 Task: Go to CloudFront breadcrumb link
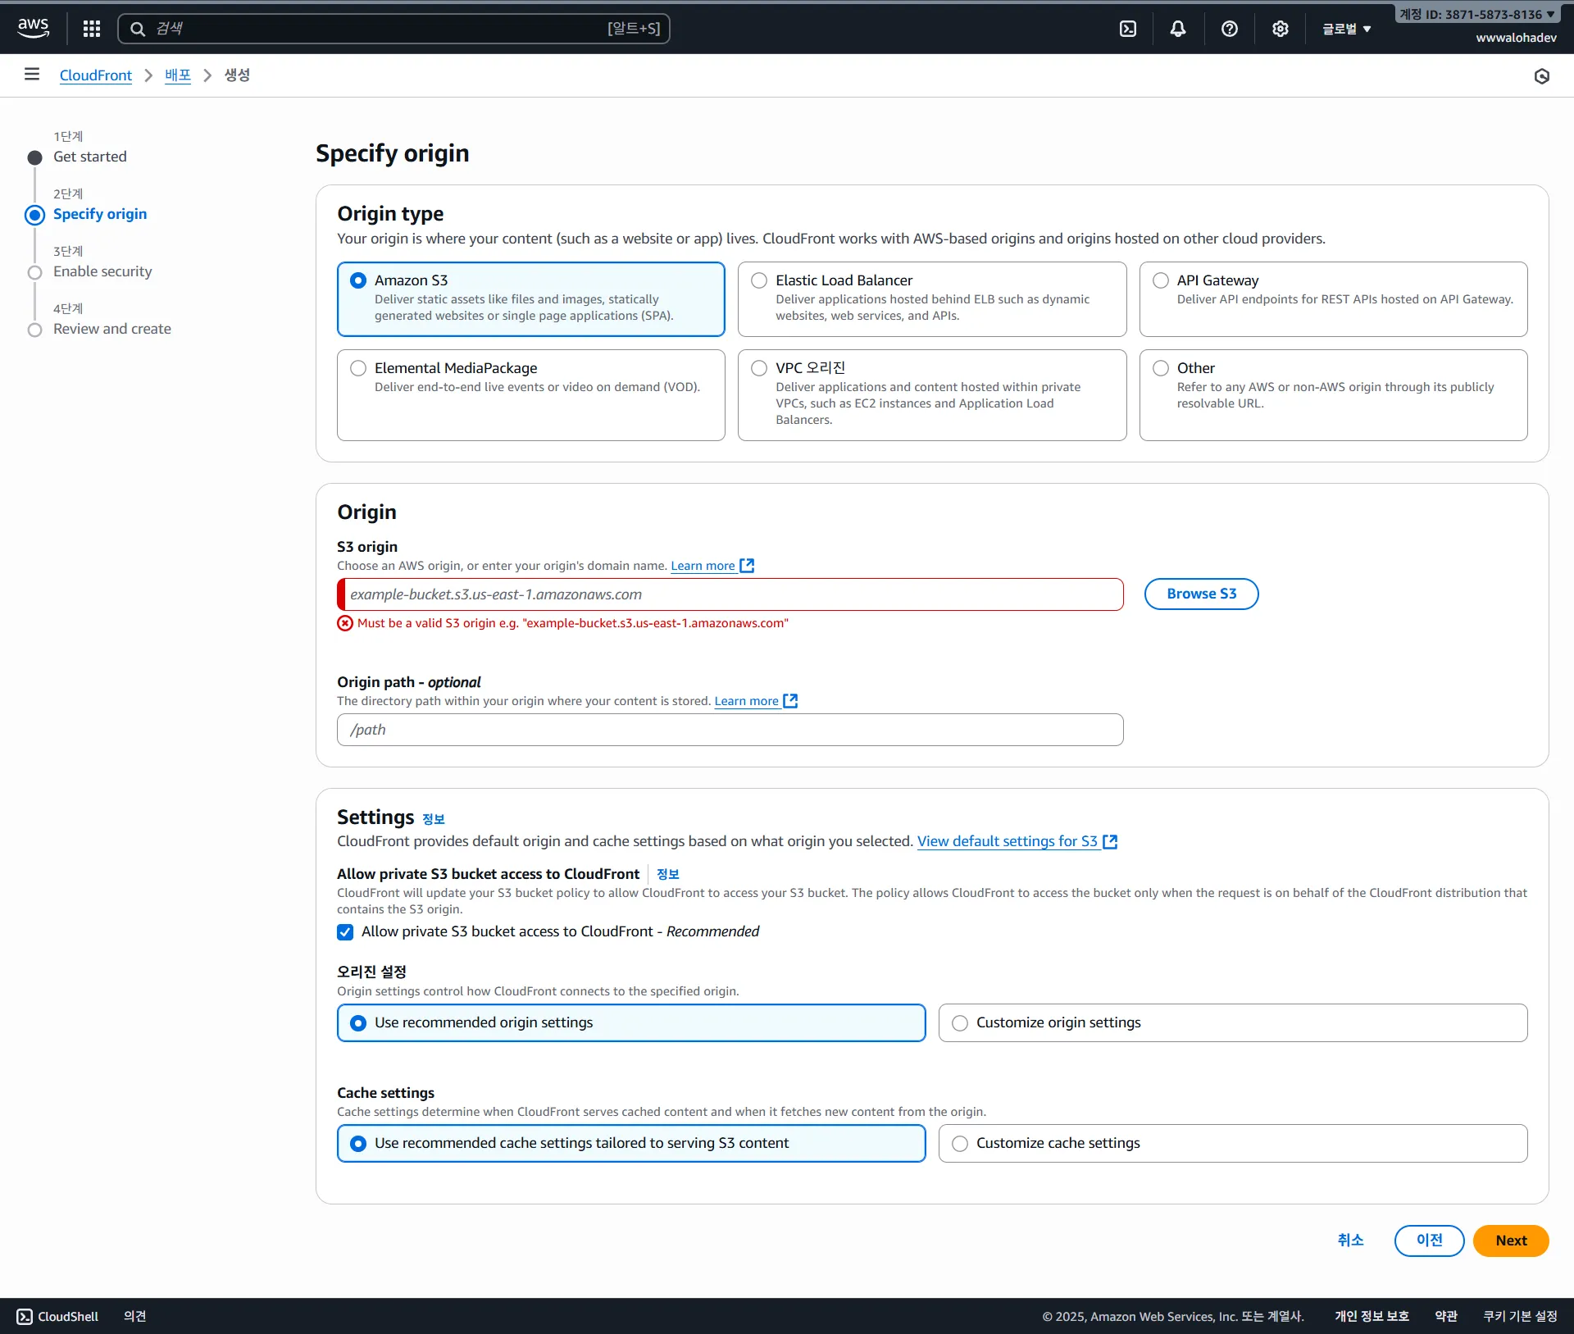tap(95, 75)
